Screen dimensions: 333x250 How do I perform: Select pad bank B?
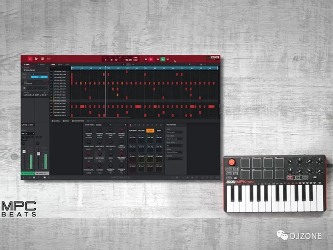(x=135, y=125)
